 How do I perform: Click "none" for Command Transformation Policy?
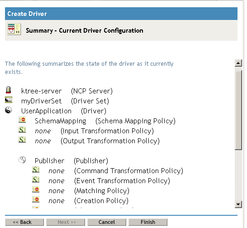[x=57, y=171]
